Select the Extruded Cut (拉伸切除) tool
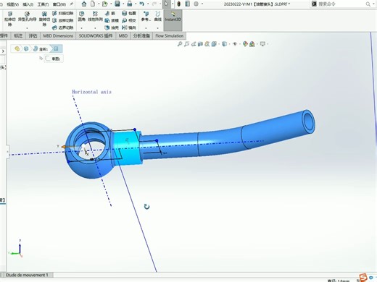Viewport: 377px width, 282px height. (x=9, y=19)
